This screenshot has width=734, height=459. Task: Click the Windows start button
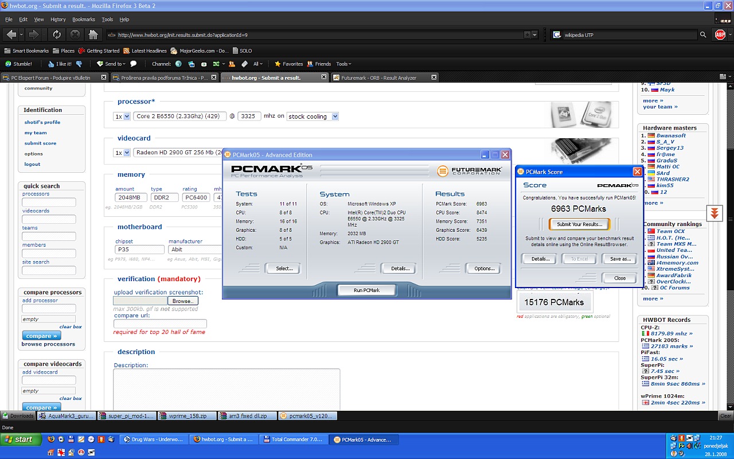pos(21,439)
